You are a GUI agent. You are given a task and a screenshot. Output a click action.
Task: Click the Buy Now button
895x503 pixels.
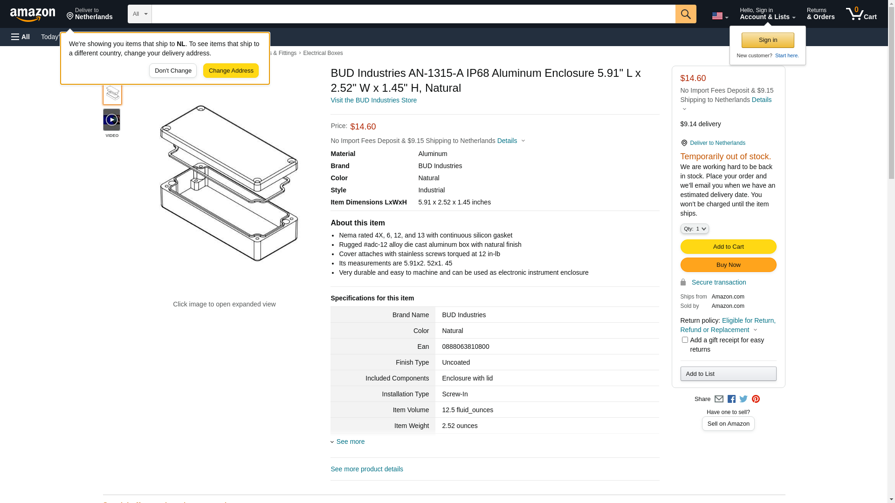click(728, 265)
